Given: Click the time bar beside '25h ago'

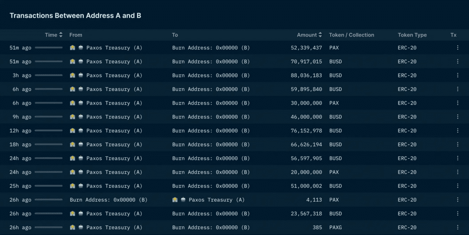Looking at the screenshot, I should point(49,186).
